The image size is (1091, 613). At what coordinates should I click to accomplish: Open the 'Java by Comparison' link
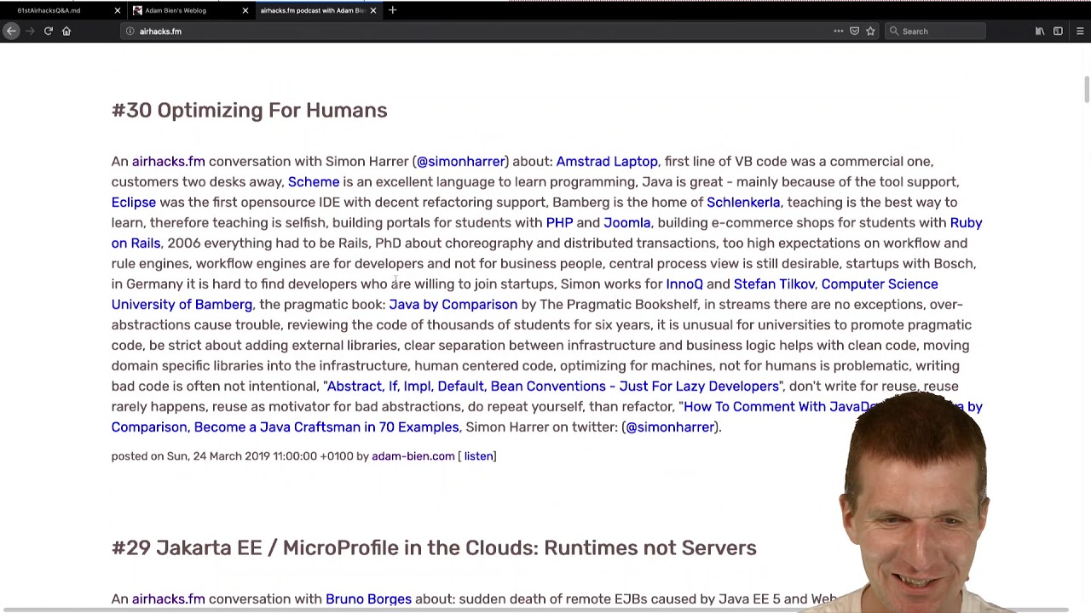453,304
